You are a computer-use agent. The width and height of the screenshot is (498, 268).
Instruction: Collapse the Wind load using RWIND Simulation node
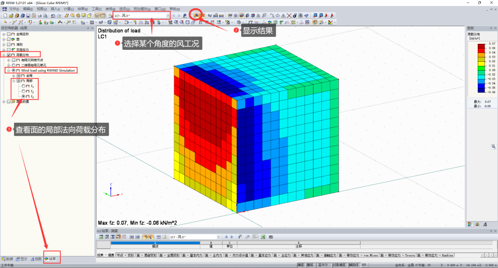[x=9, y=71]
